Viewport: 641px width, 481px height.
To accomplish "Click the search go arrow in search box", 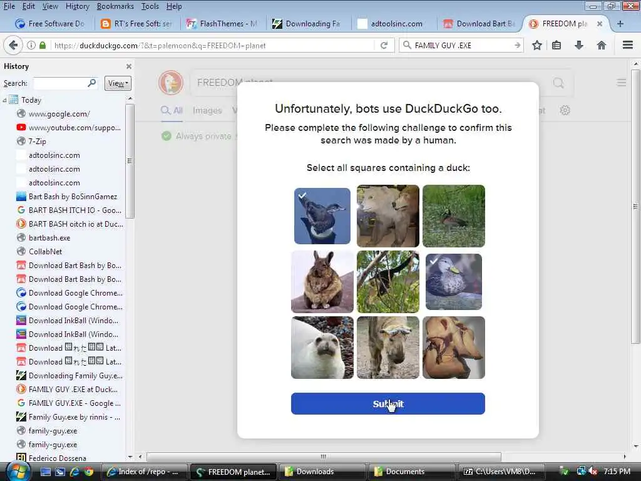I will [517, 45].
